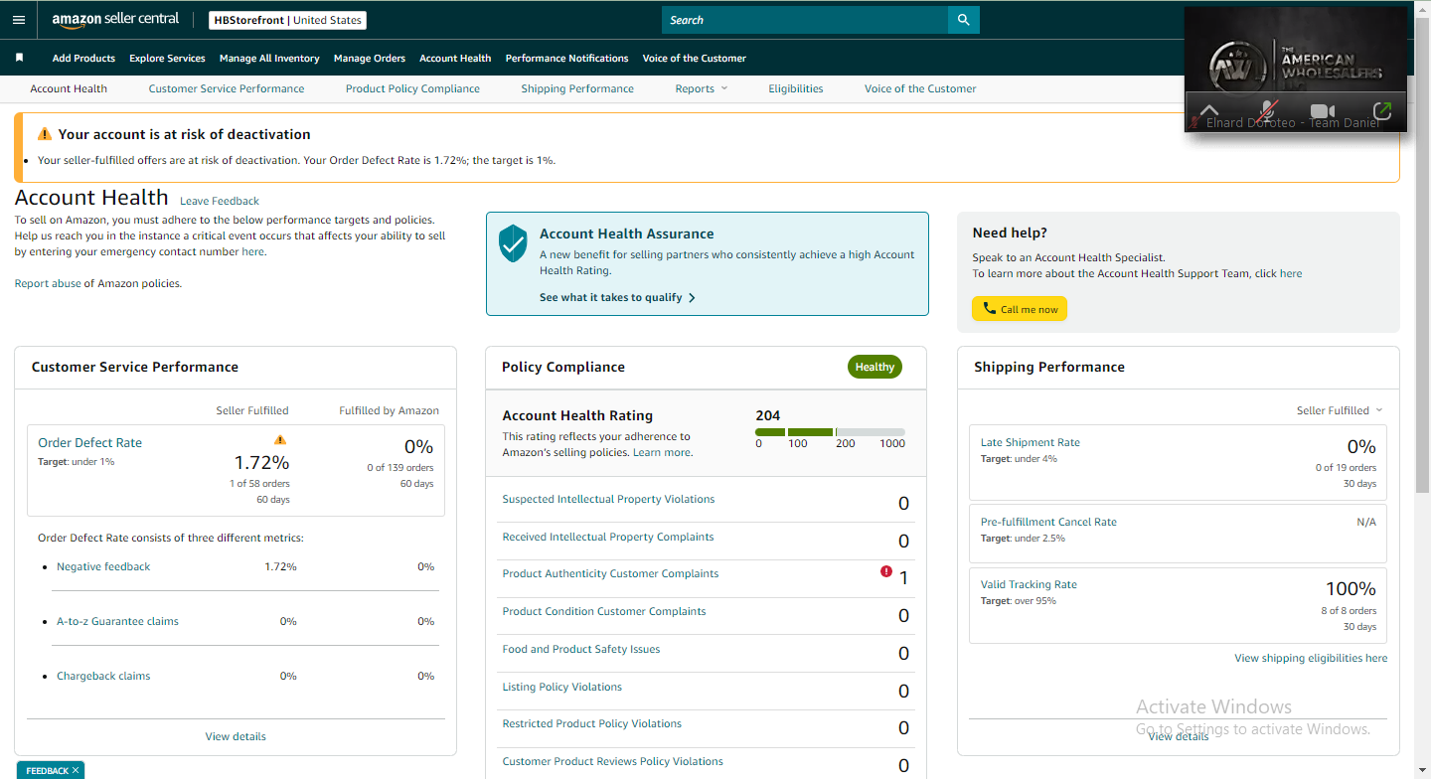Switch to Product Policy Compliance tab
Image resolution: width=1431 pixels, height=779 pixels.
coord(412,88)
